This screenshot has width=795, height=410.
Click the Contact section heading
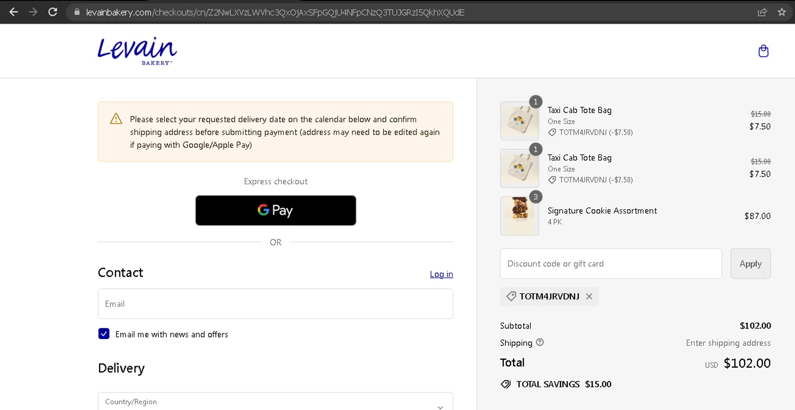(x=120, y=272)
